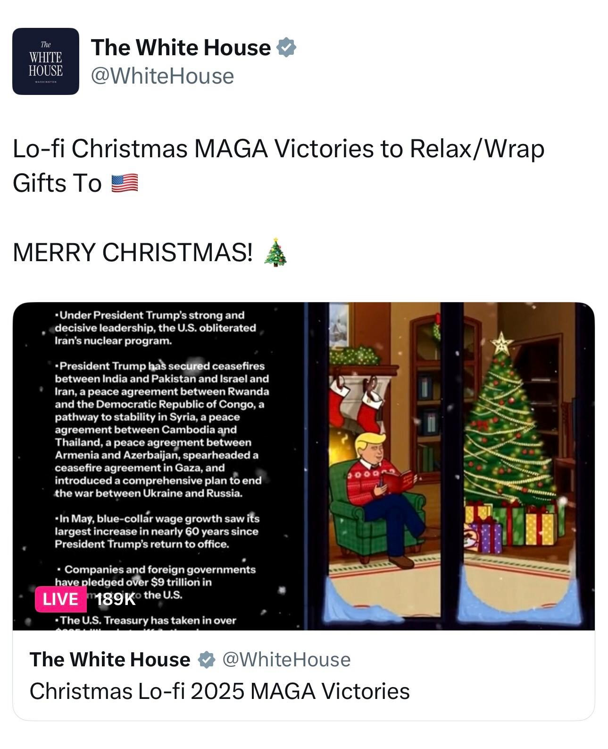The image size is (608, 749).
Task: Select the Lo-fi Christmas MAGA Victories tweet text
Action: 278,166
